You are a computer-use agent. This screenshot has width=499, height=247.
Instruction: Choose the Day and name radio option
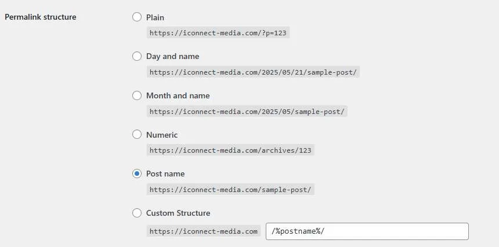coord(137,57)
